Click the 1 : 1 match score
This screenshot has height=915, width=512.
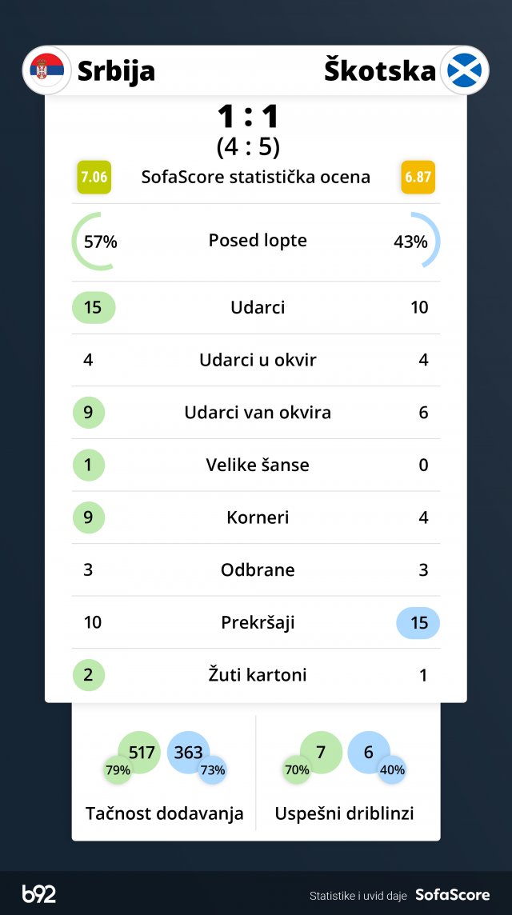(248, 117)
